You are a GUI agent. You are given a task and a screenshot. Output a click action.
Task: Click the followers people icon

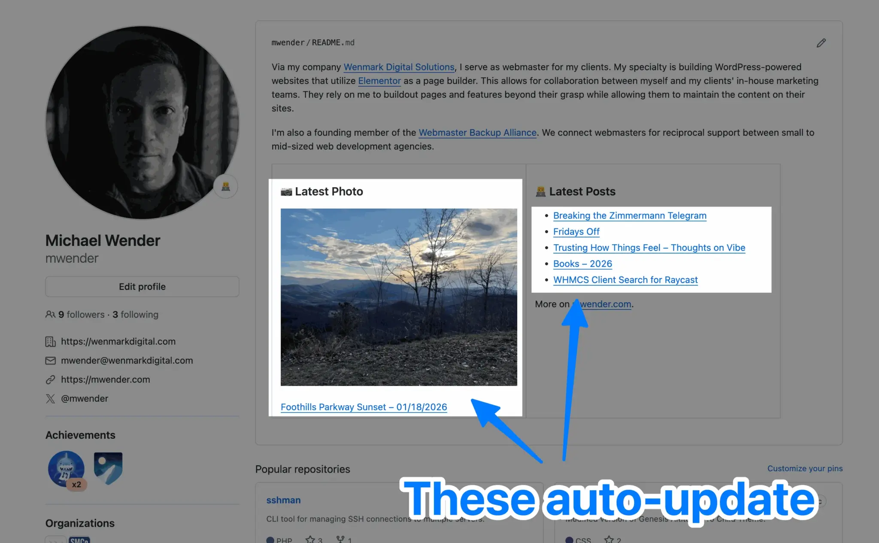coord(50,315)
